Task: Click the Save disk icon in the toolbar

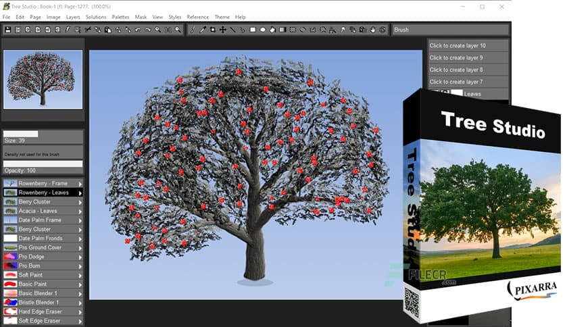Action: click(x=8, y=30)
